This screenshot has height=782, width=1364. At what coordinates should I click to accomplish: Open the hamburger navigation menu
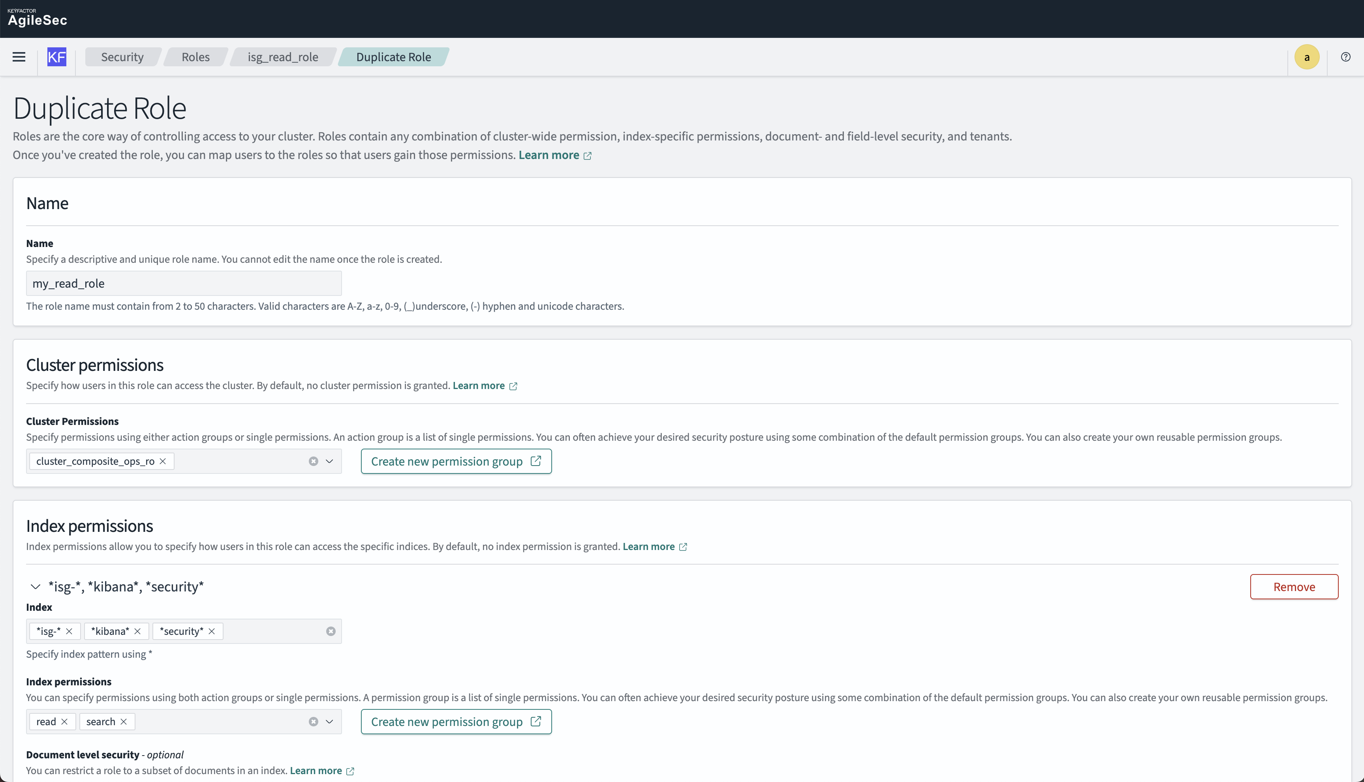(19, 57)
